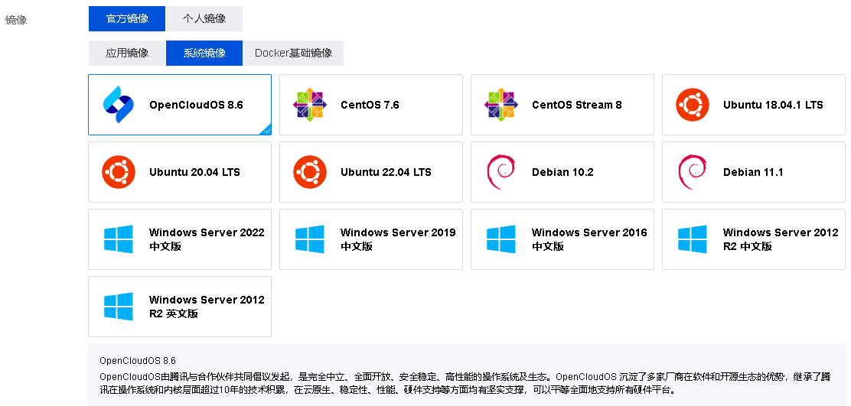851x406 pixels.
Task: Click the CentOS 7.6 card label
Action: tap(370, 106)
